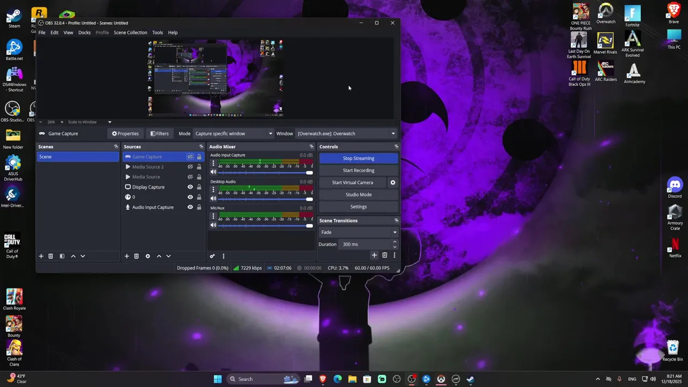The width and height of the screenshot is (688, 387).
Task: Open the Scale to Window dropdown
Action: pos(89,122)
